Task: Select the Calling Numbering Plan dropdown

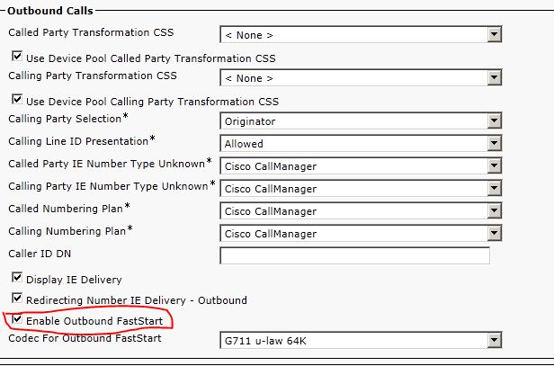Action: click(x=360, y=232)
